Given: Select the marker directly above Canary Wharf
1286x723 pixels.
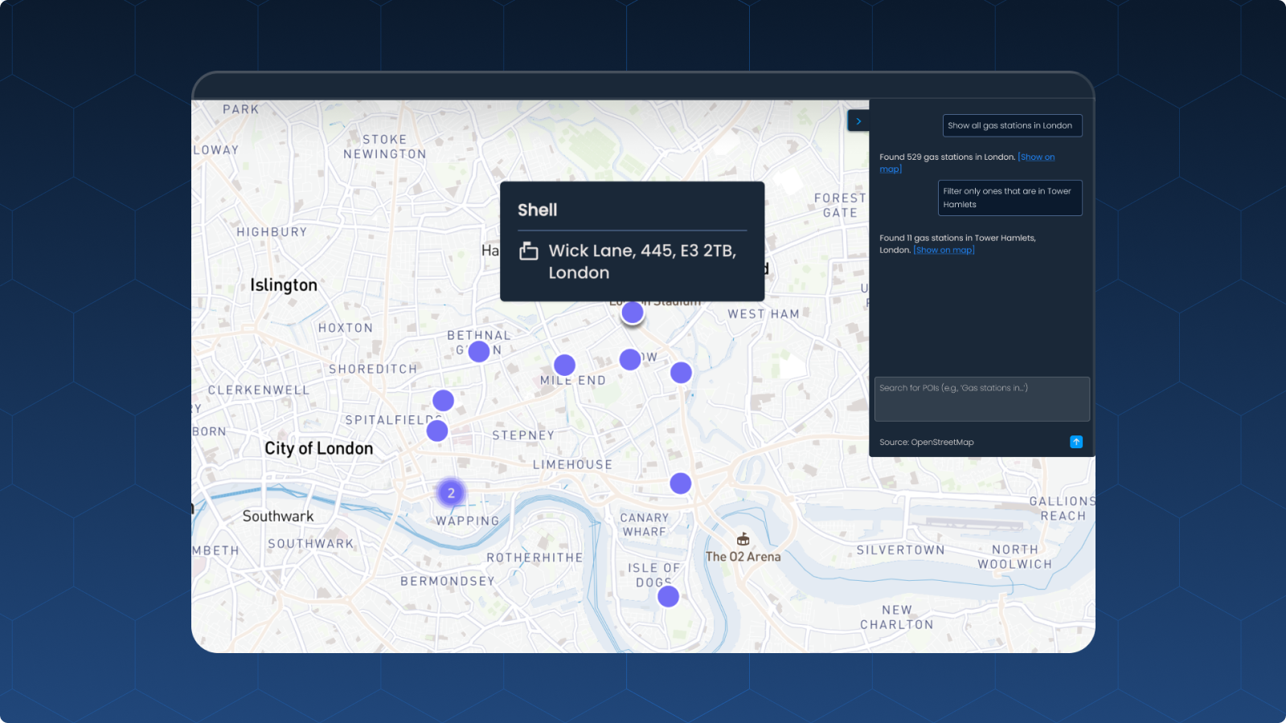Looking at the screenshot, I should (x=681, y=483).
